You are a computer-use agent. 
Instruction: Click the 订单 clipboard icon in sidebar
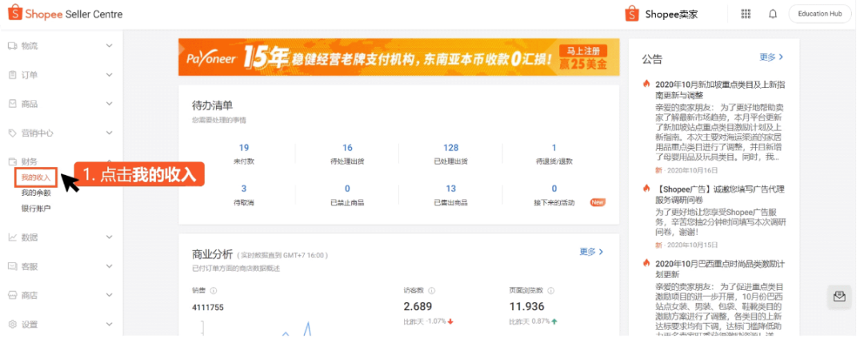point(12,75)
